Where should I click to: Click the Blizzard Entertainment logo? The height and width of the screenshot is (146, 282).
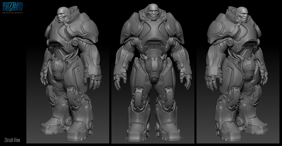[13, 8]
